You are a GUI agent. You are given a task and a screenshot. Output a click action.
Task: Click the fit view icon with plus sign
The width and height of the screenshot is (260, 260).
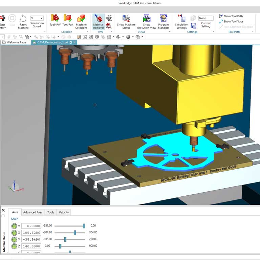(x=85, y=37)
